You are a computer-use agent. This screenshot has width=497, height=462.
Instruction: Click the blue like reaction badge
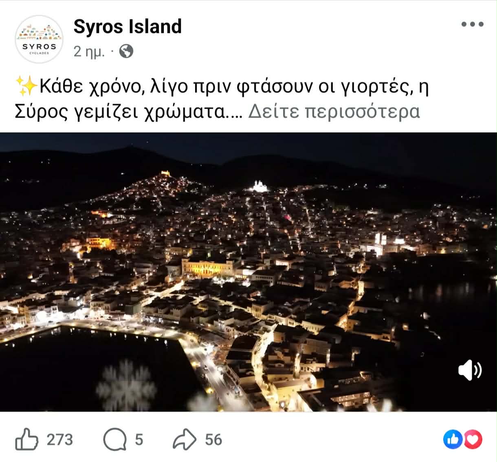coord(452,440)
